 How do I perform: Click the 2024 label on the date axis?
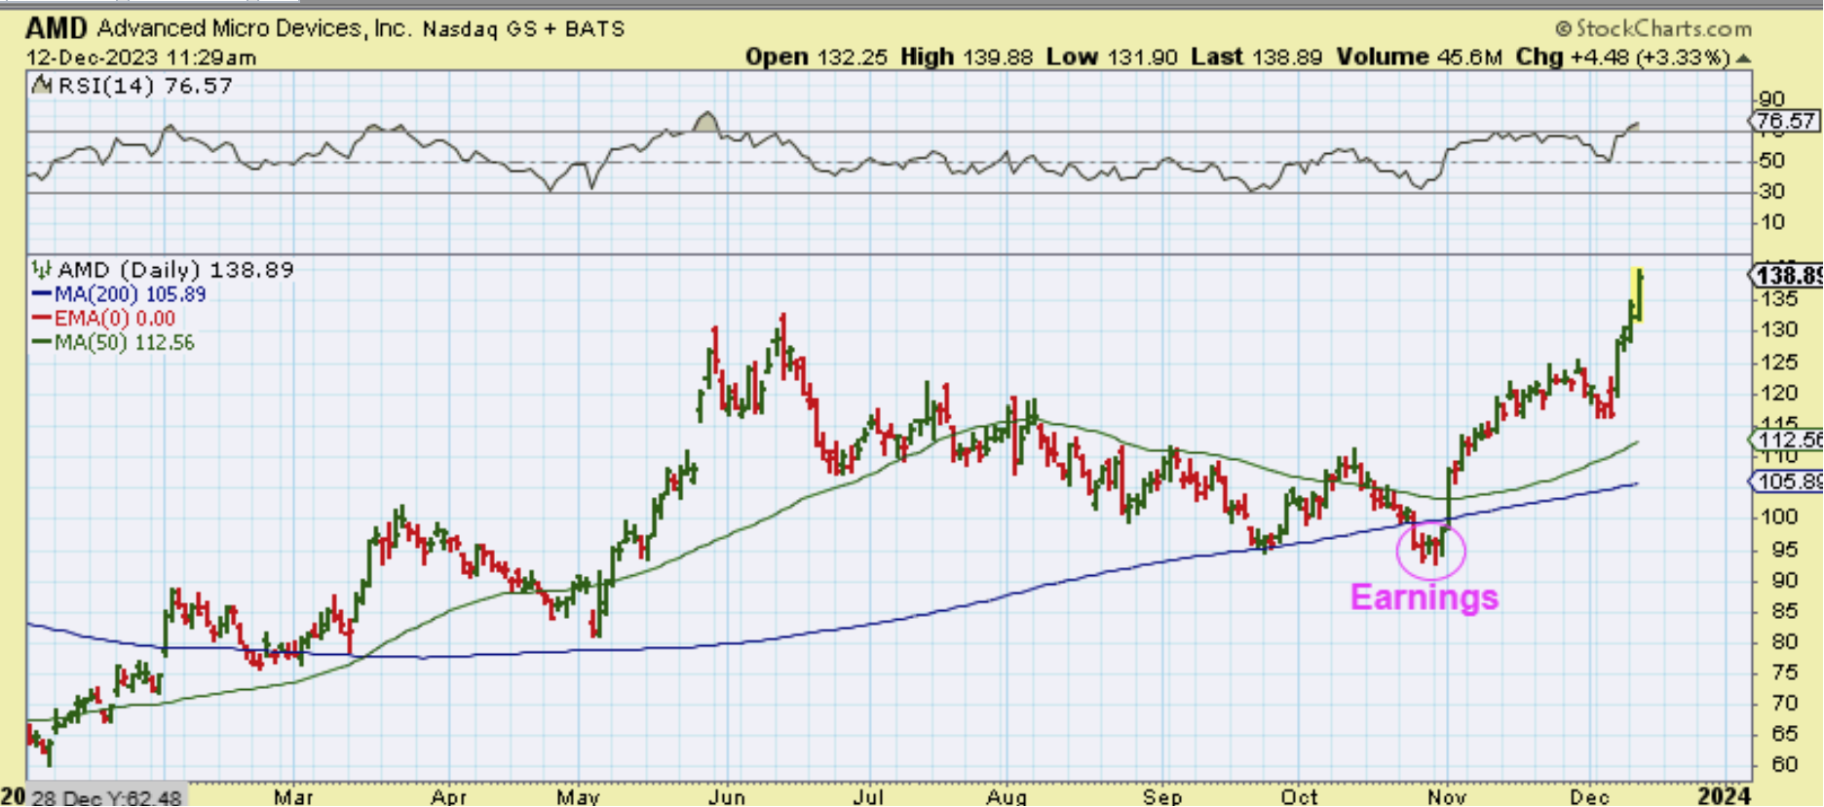(x=1724, y=797)
